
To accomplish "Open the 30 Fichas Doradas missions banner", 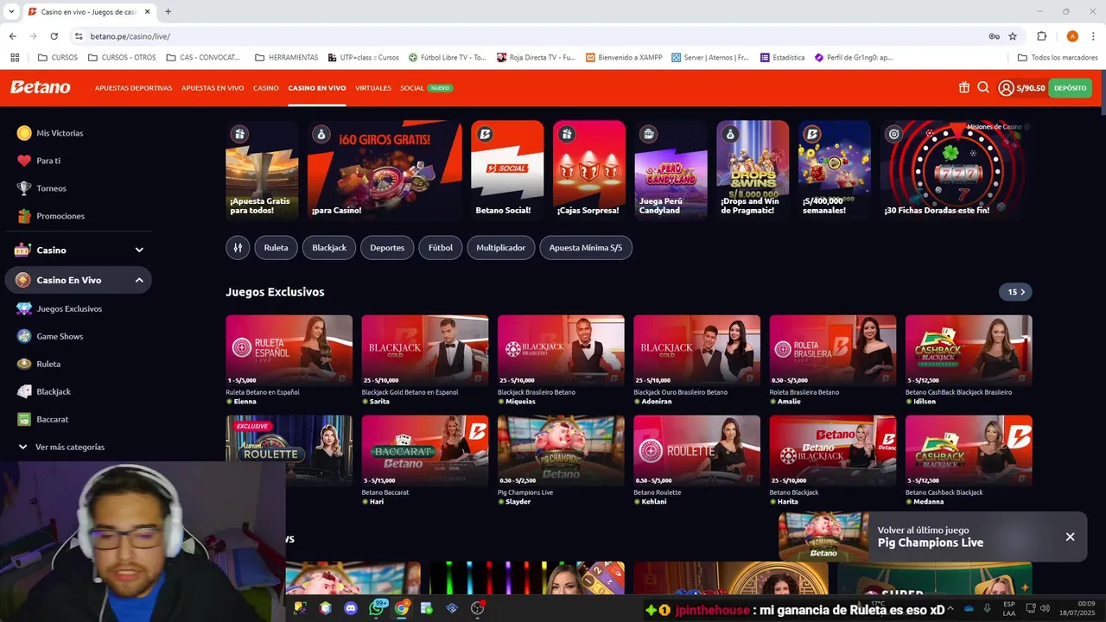I will (952, 170).
